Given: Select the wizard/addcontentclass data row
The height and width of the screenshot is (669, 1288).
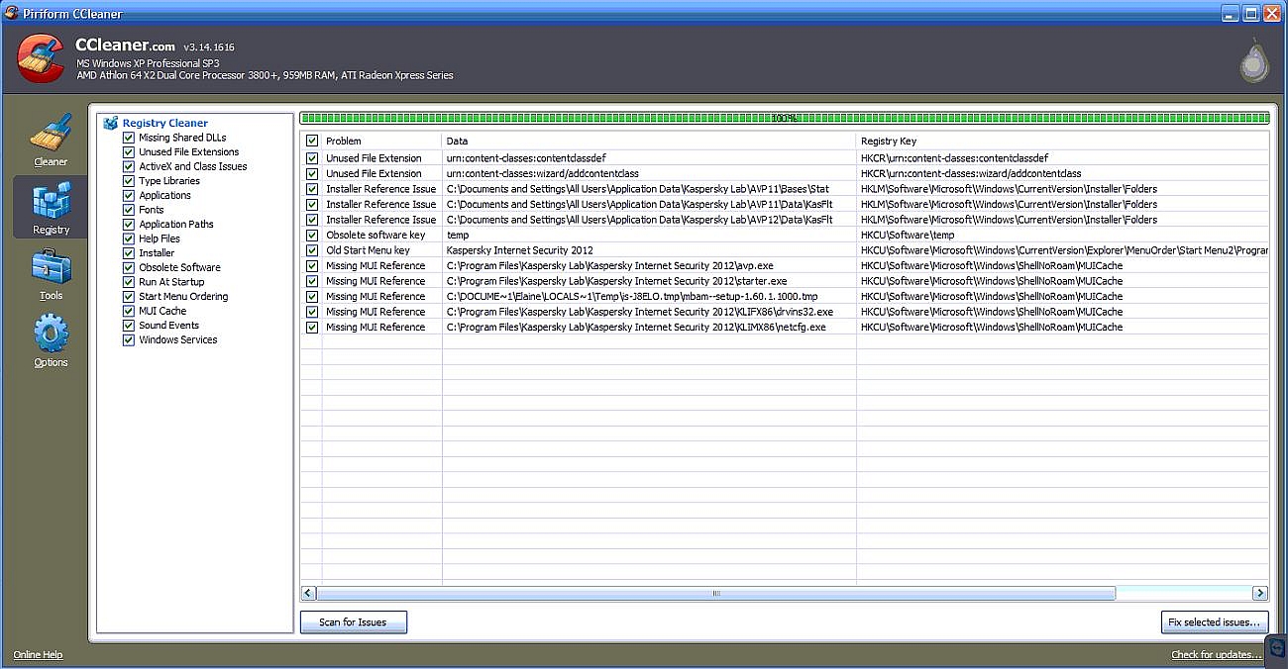Looking at the screenshot, I should 785,173.
